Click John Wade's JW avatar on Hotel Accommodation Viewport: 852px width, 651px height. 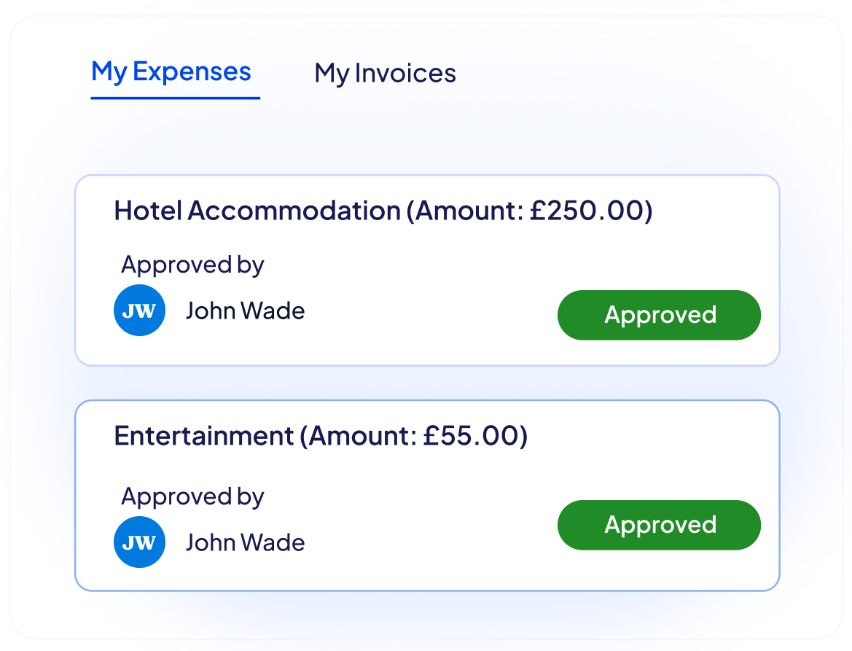coord(139,310)
